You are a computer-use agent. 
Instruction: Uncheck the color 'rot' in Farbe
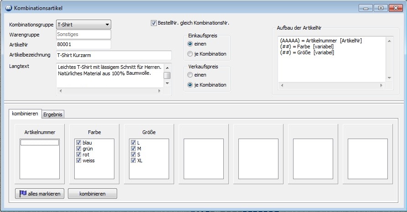pyautogui.click(x=78, y=155)
